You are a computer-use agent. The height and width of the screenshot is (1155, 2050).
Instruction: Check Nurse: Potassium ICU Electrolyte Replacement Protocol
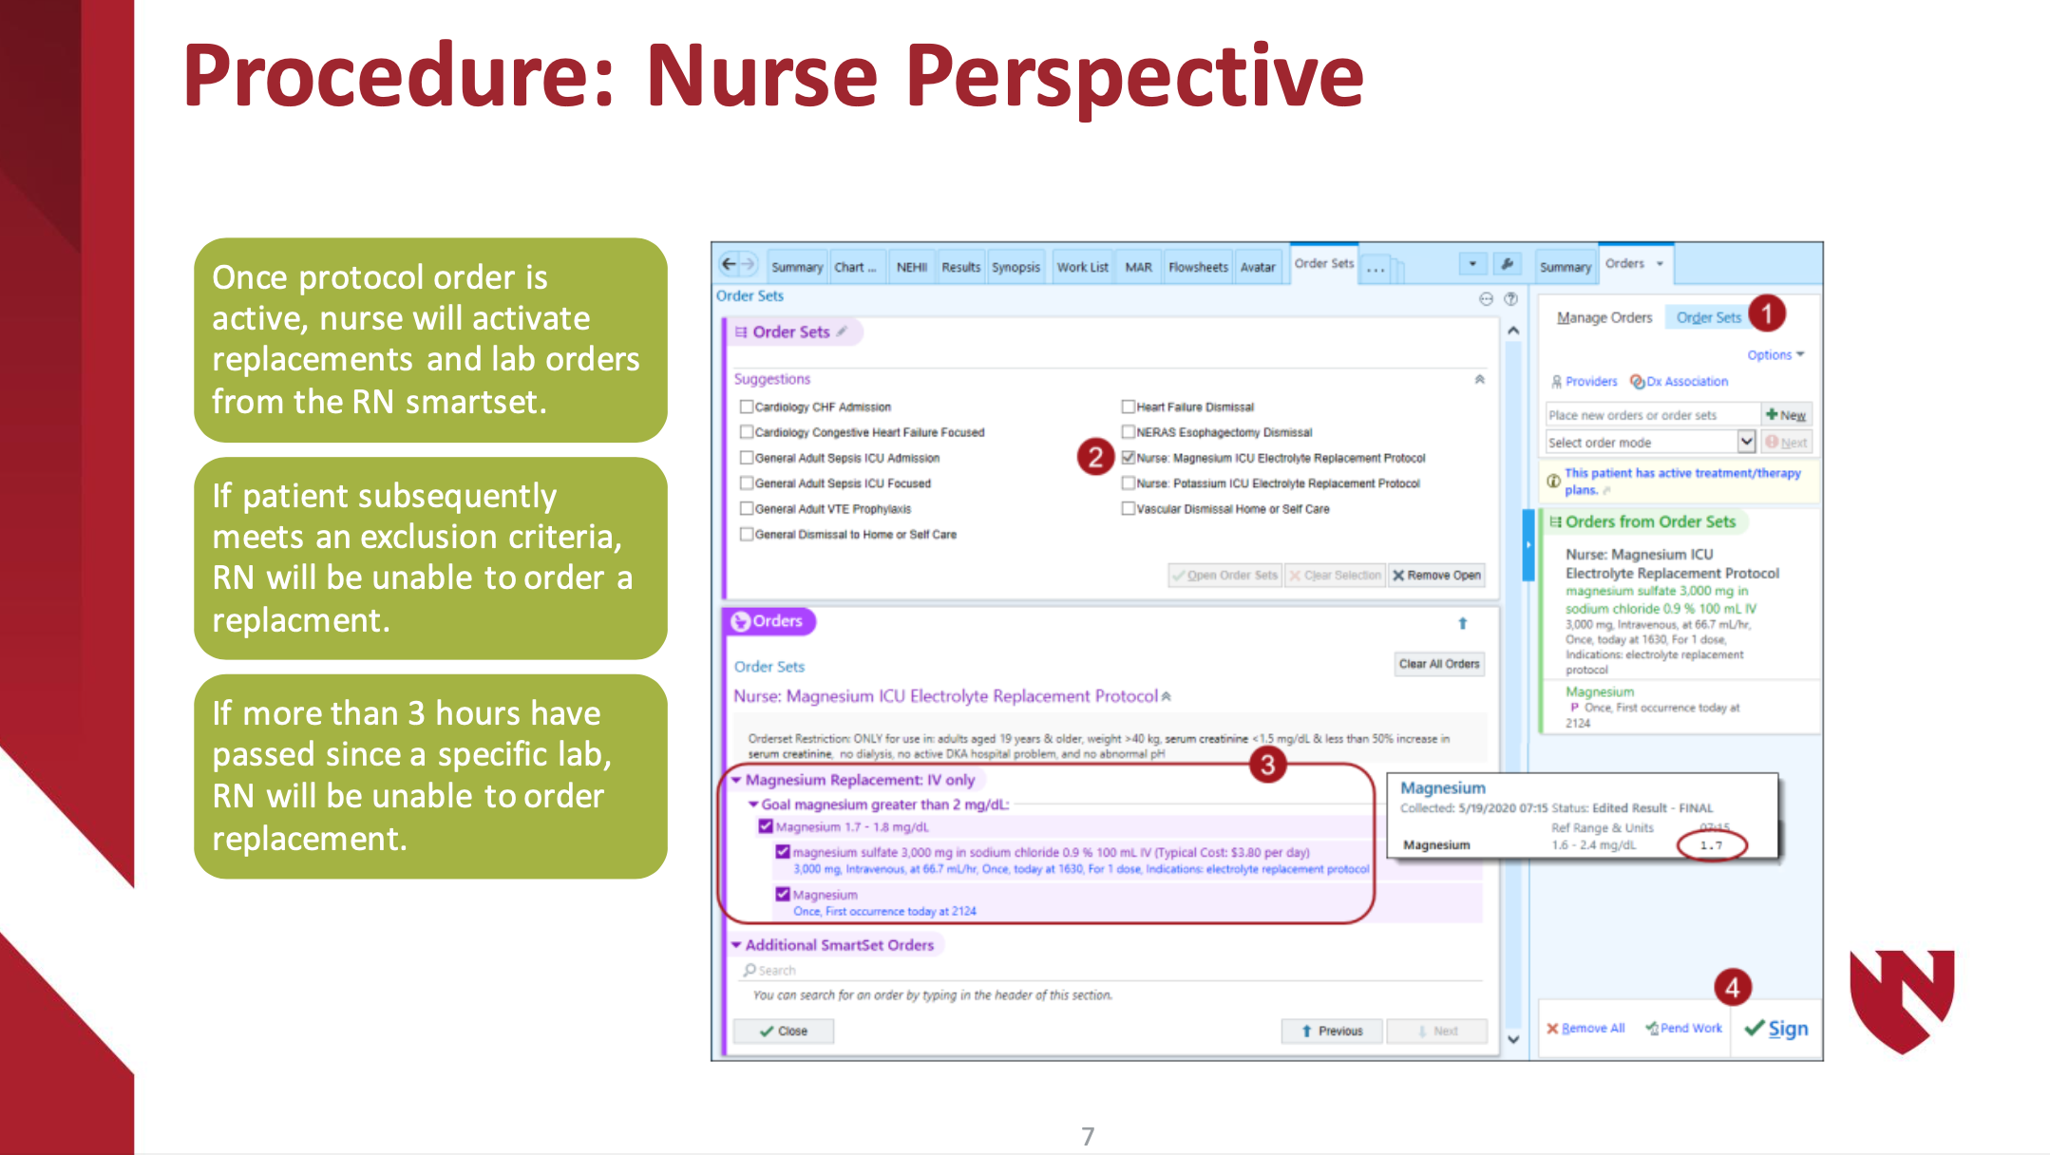point(1129,483)
